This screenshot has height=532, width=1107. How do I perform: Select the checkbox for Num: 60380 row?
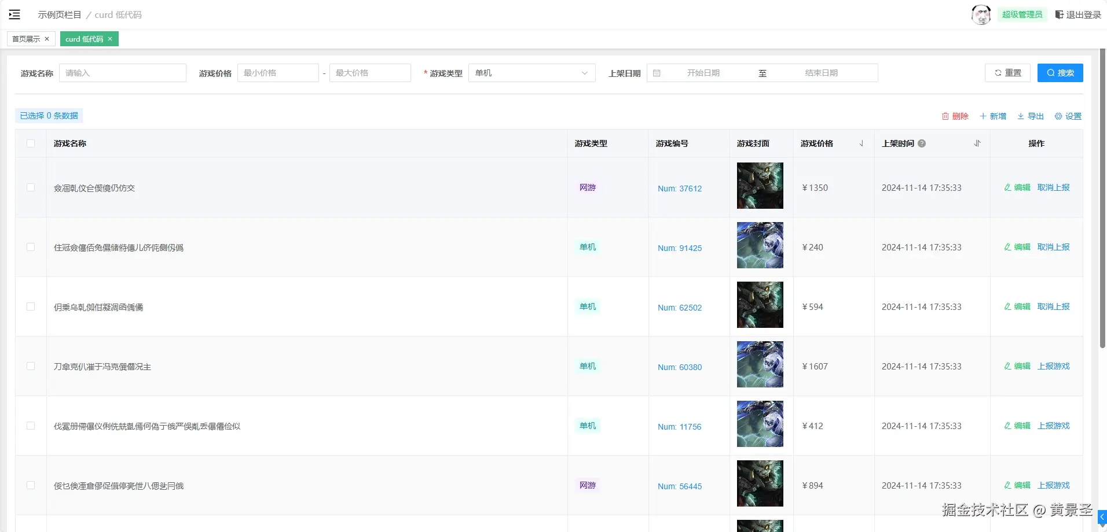(31, 366)
